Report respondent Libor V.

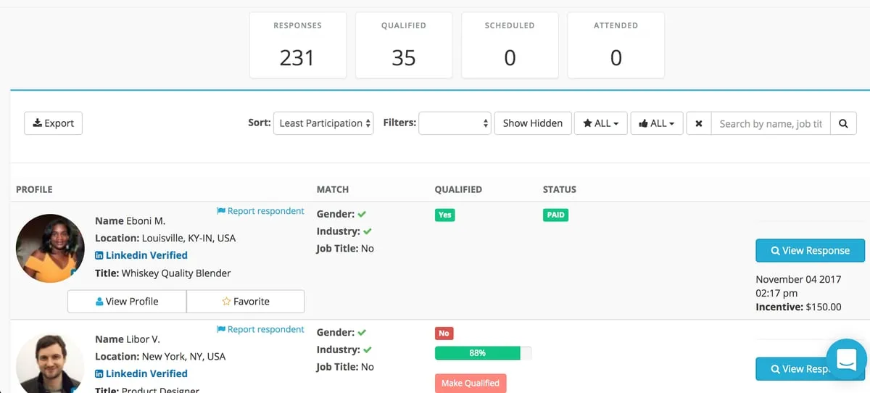click(260, 329)
